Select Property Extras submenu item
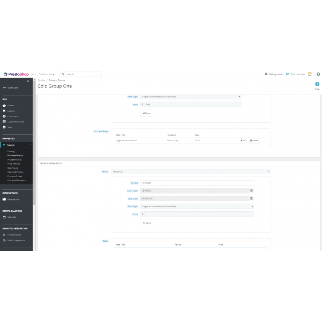Image resolution: width=322 pixels, height=322 pixels. click(x=14, y=176)
